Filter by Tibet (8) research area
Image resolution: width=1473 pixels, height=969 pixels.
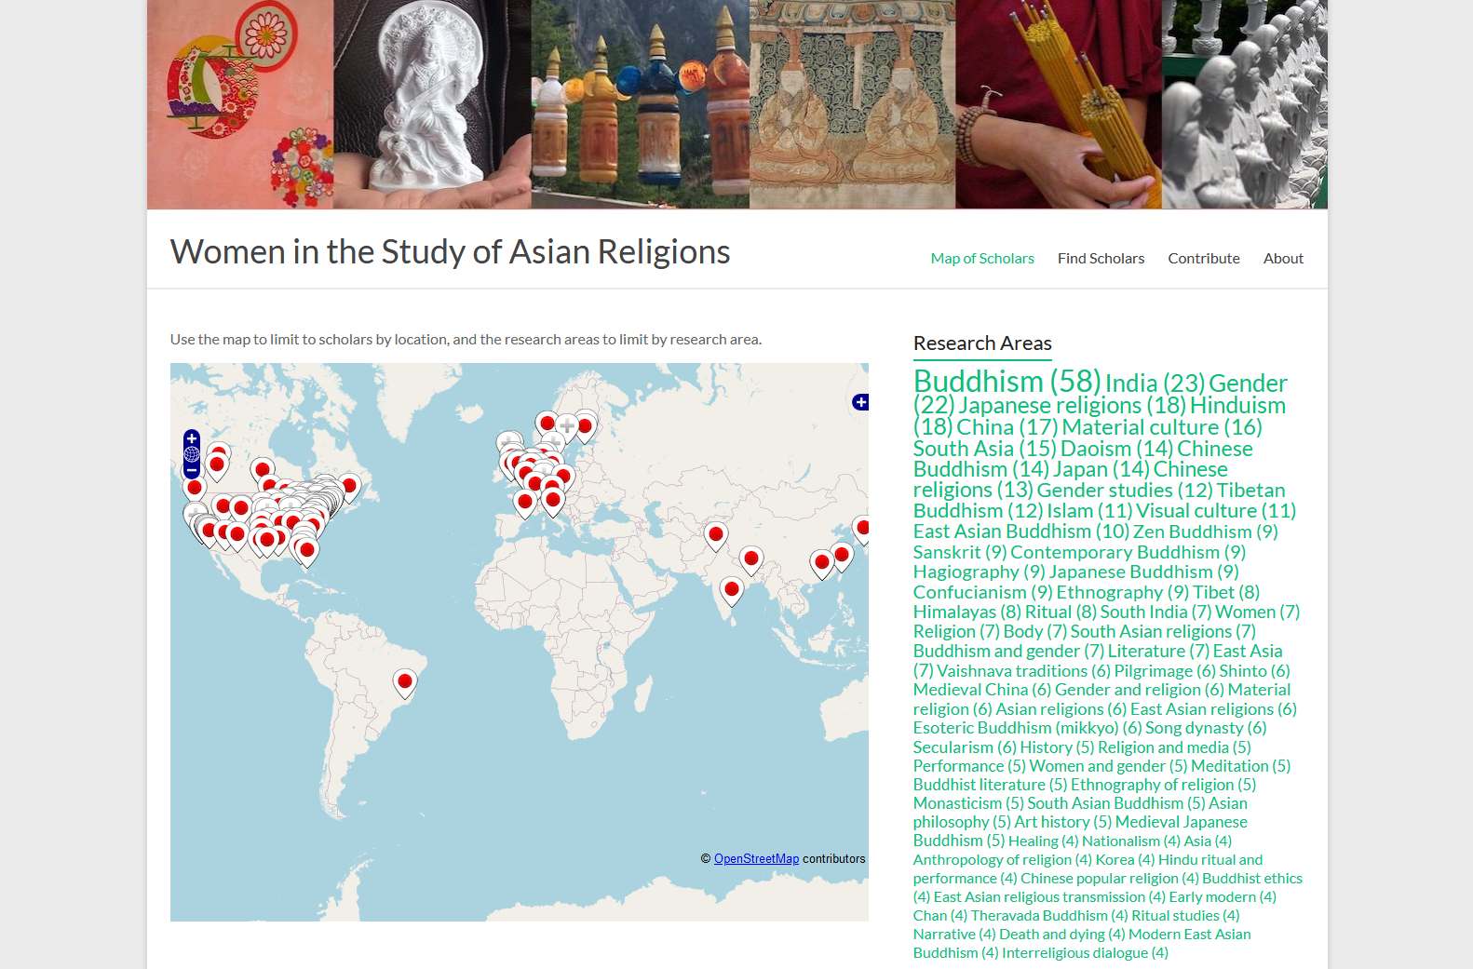point(1226,592)
